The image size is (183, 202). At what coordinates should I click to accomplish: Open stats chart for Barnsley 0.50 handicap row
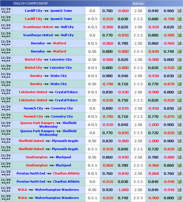pyautogui.click(x=179, y=52)
